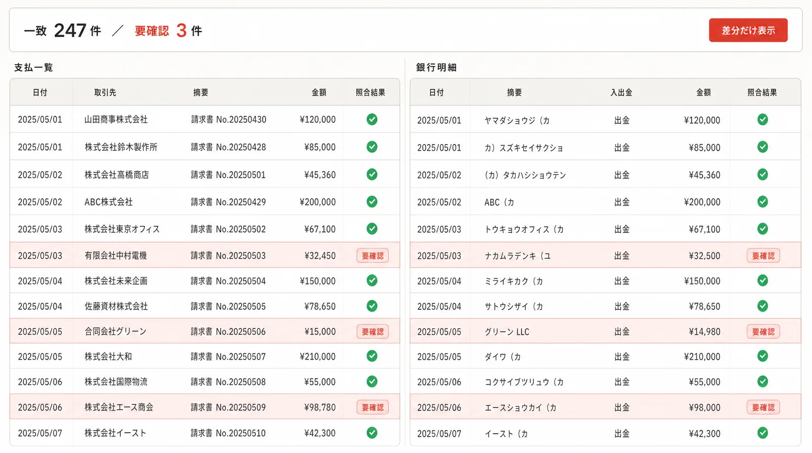Click amount ¥98,780 in payment list

pos(320,407)
